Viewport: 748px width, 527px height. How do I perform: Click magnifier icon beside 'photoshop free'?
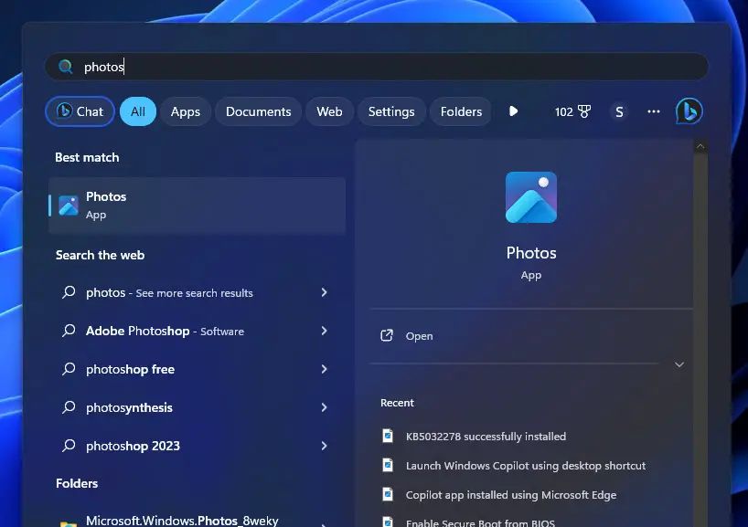(69, 369)
